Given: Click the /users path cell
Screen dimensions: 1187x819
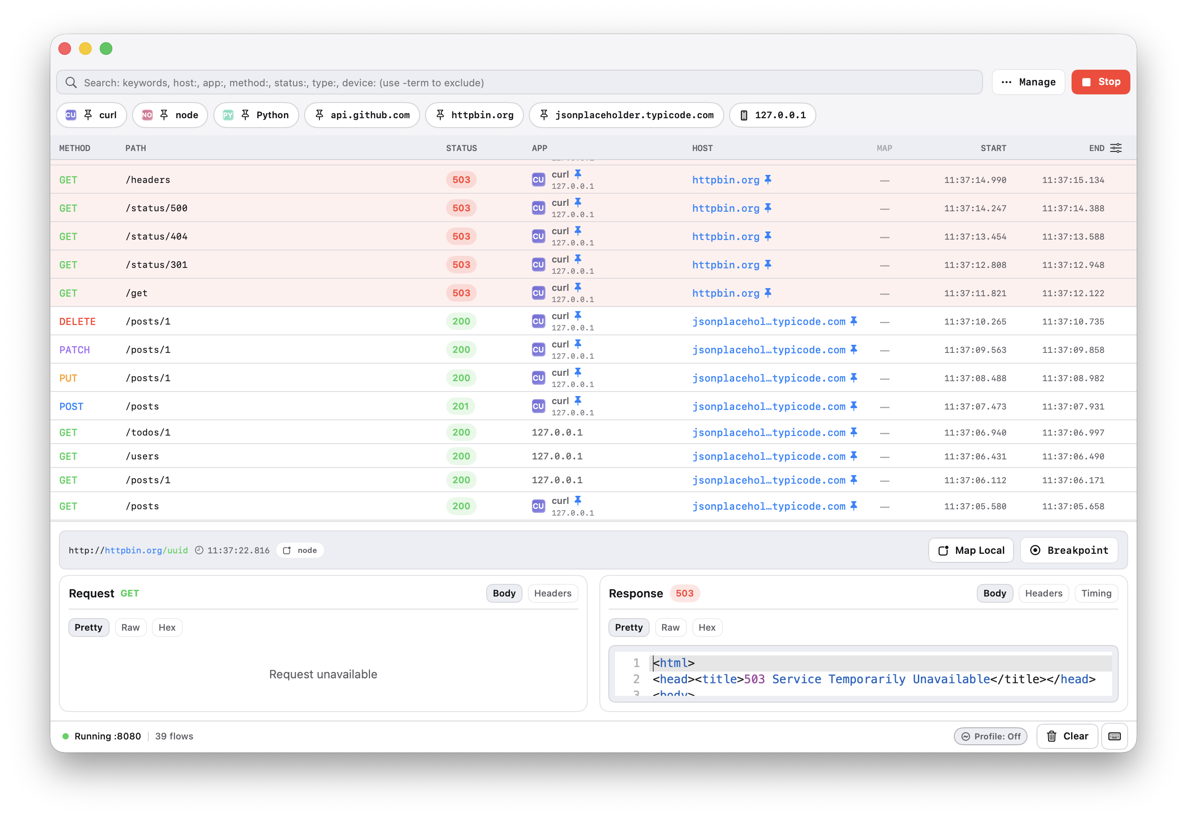Looking at the screenshot, I should [x=142, y=456].
